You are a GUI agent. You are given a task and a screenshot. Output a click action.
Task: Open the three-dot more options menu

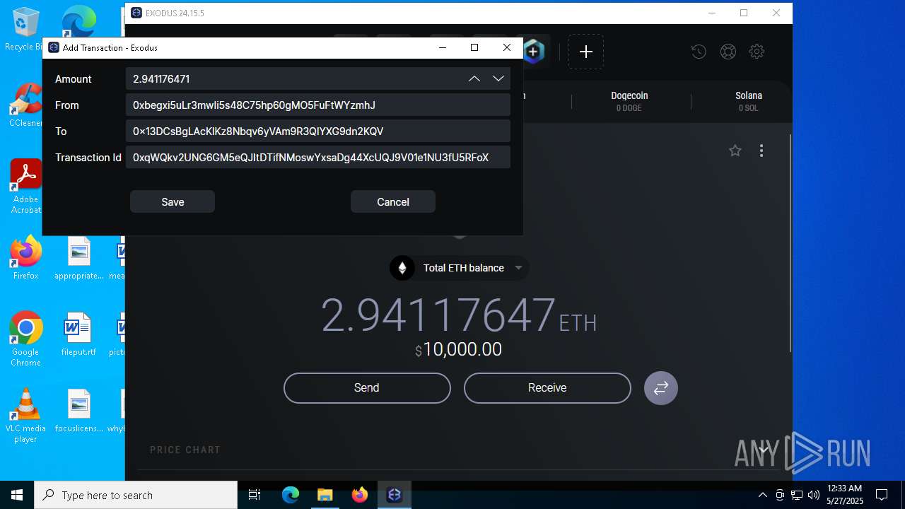point(761,150)
